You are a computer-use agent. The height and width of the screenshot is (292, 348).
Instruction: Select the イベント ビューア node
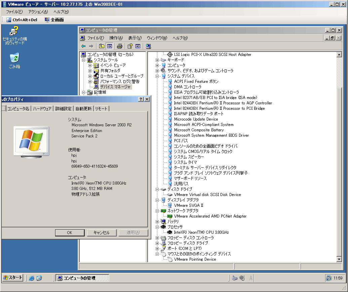tap(113, 65)
